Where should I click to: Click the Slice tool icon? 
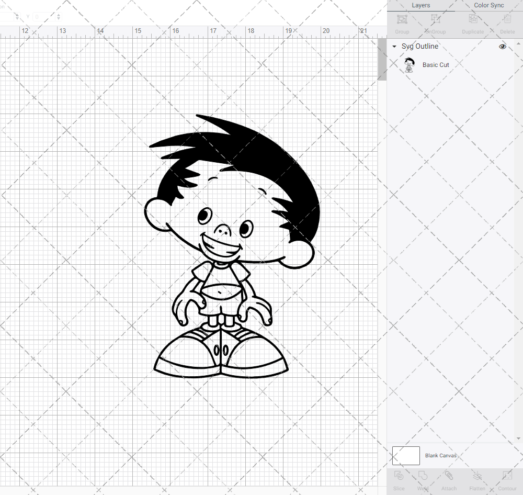point(399,476)
